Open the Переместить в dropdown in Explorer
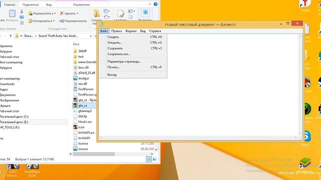Viewport: 321px width, 180px height. pyautogui.click(x=42, y=13)
